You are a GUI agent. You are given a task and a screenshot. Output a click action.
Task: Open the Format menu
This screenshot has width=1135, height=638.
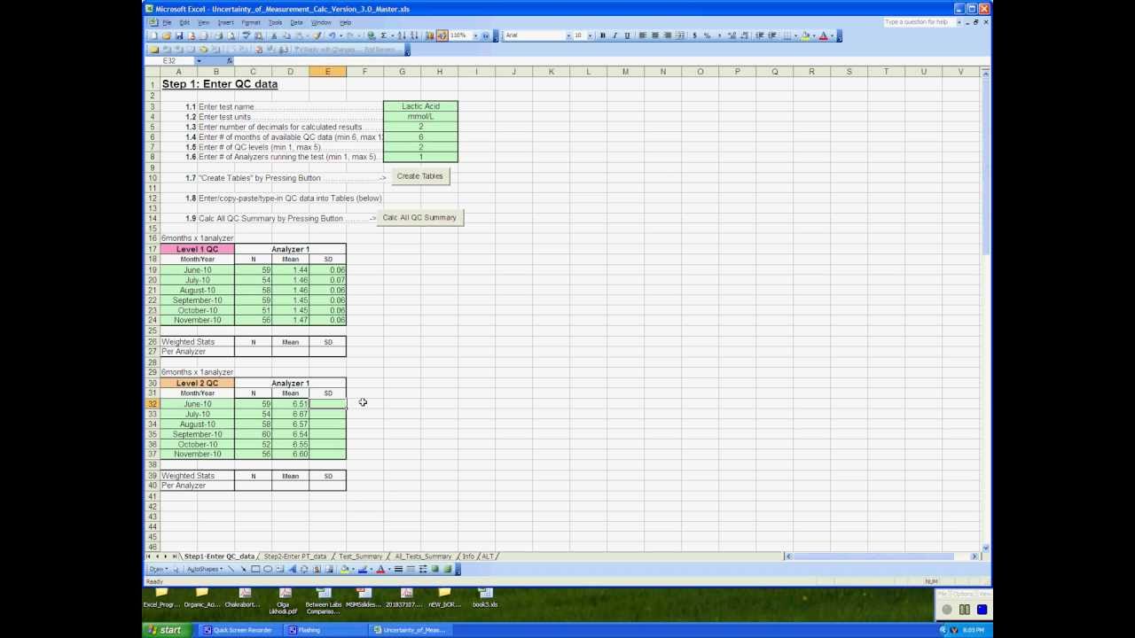[251, 22]
